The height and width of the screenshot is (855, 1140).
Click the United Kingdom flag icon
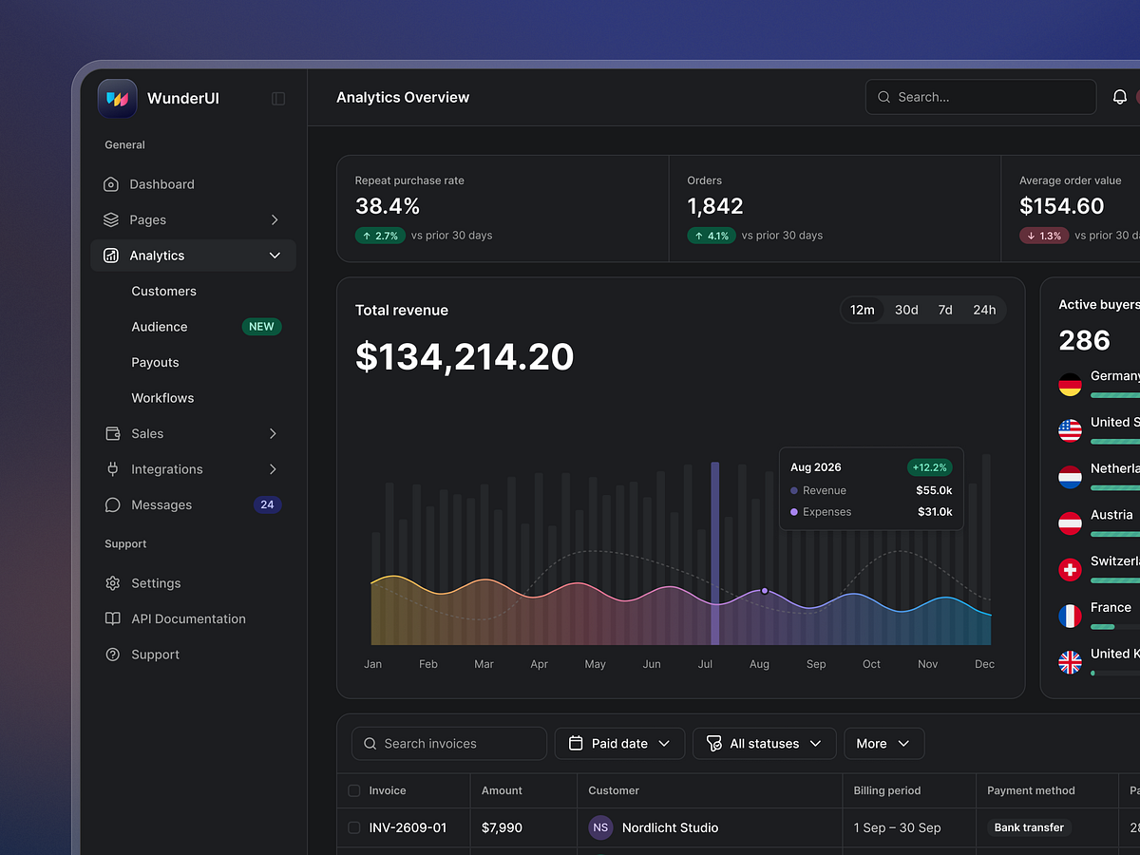tap(1070, 662)
